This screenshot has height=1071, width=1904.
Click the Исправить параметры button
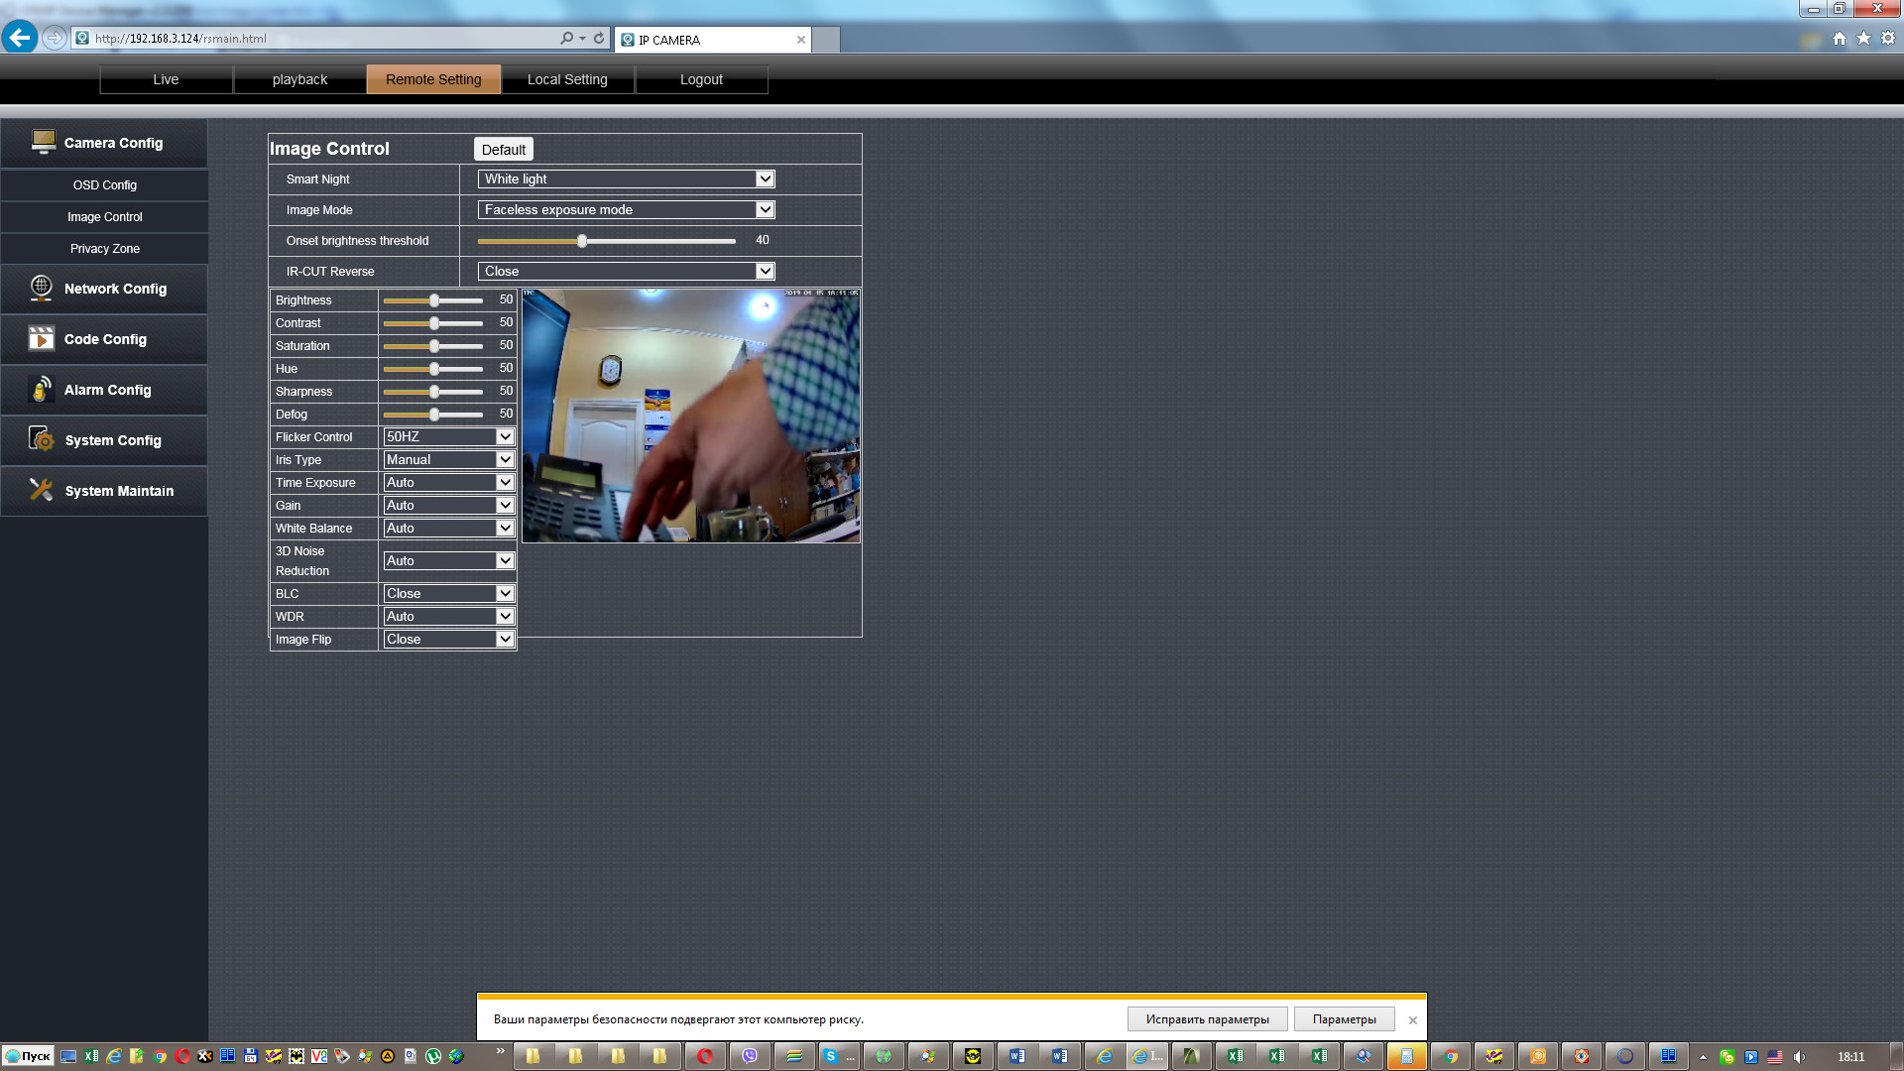1207,1019
